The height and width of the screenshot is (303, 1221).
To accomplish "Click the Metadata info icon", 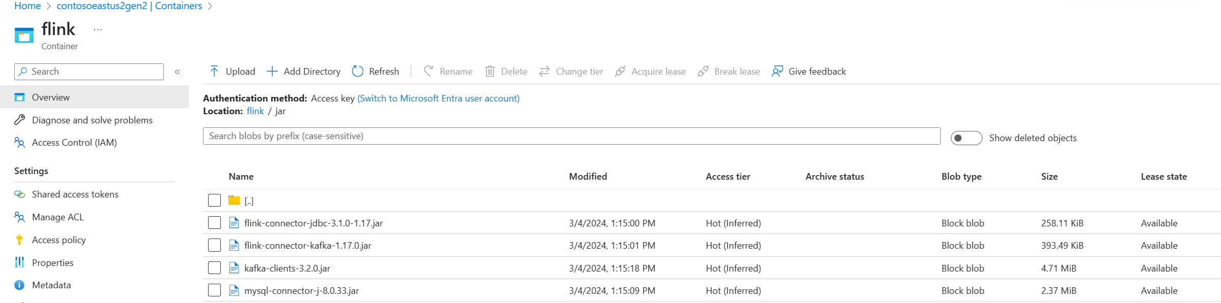I will click(19, 285).
